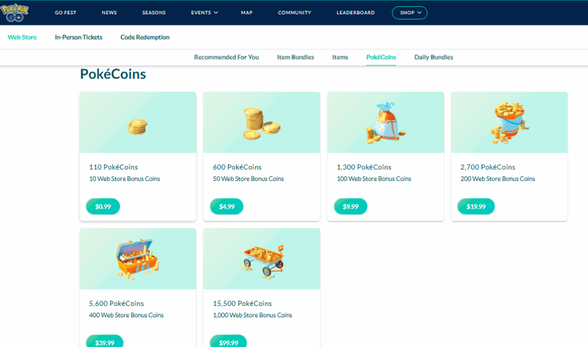Click the 5,600 PokéCoins title text

[116, 303]
